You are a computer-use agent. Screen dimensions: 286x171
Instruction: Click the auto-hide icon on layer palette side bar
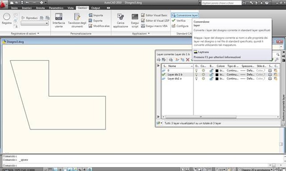tap(283, 56)
